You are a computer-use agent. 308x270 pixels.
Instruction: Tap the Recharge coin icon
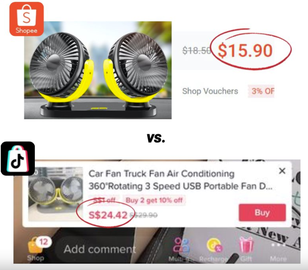pos(214,245)
